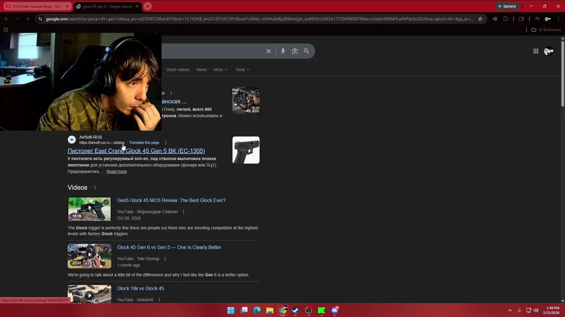Click the magnifier search button
Screen dimensions: 565x317
click(x=306, y=51)
